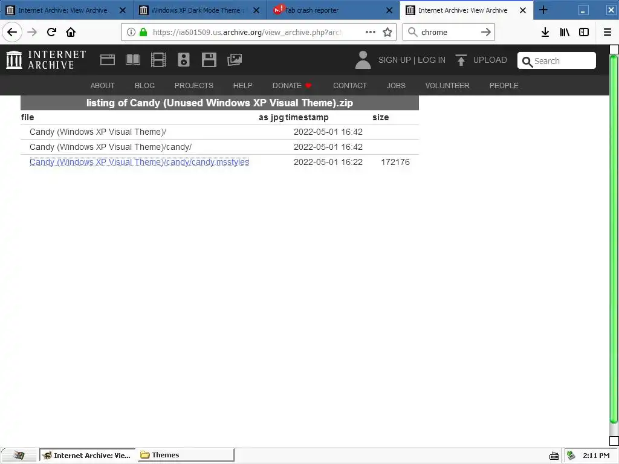619x464 pixels.
Task: Click the 2:11 PM taskbar clock
Action: pos(596,456)
